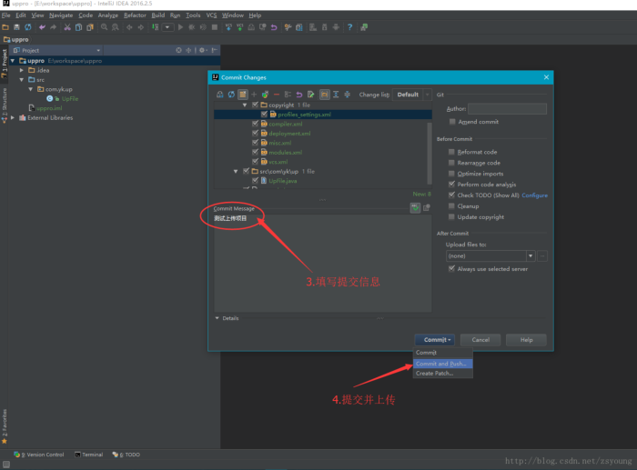The width and height of the screenshot is (637, 470).
Task: Check the Optimize imports option
Action: coord(452,174)
